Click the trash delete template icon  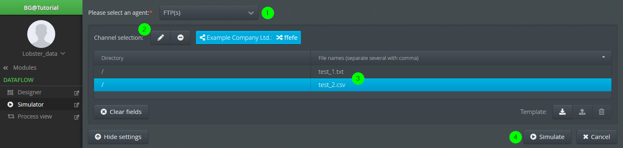(x=602, y=112)
